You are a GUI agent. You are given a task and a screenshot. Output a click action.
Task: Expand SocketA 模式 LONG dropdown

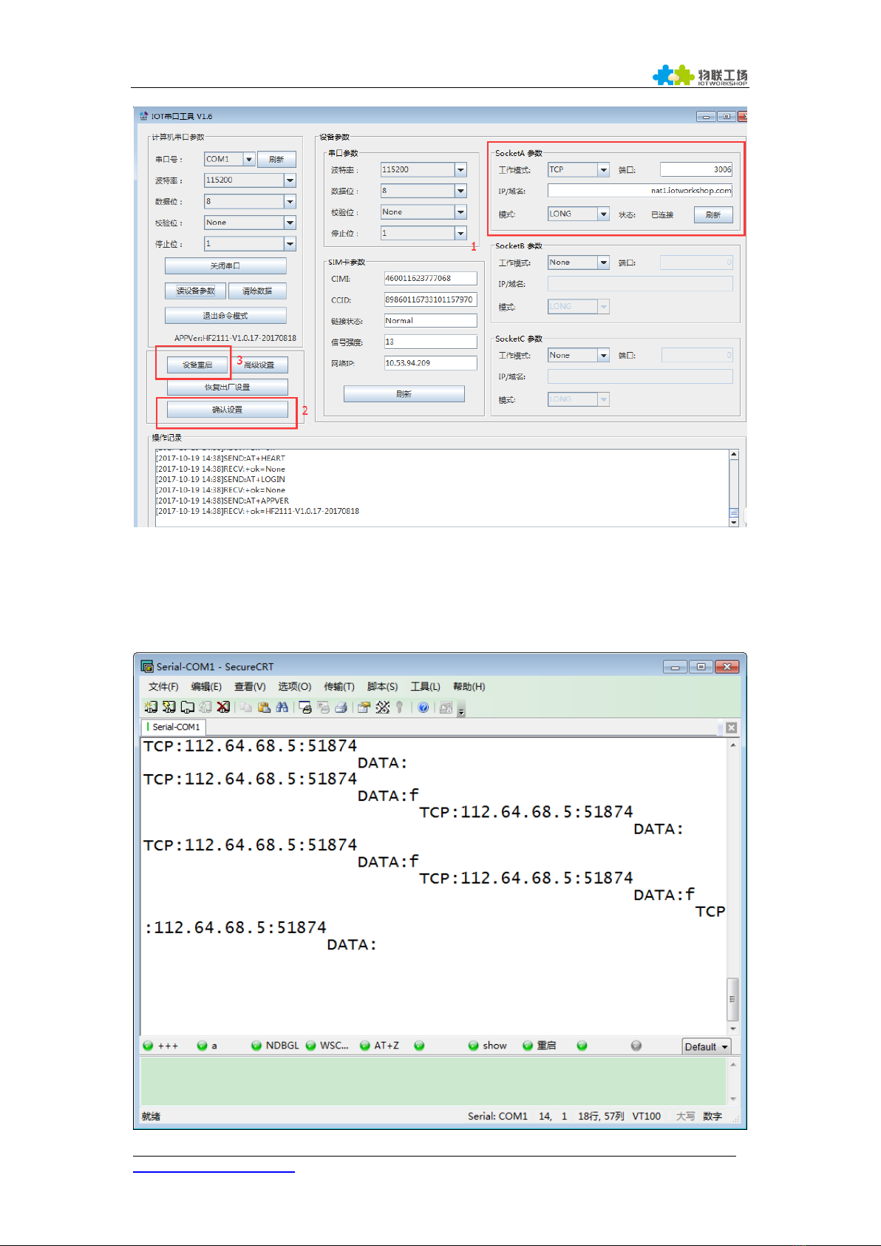tap(603, 214)
